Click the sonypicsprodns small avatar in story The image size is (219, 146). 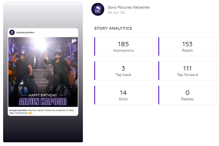(12, 32)
